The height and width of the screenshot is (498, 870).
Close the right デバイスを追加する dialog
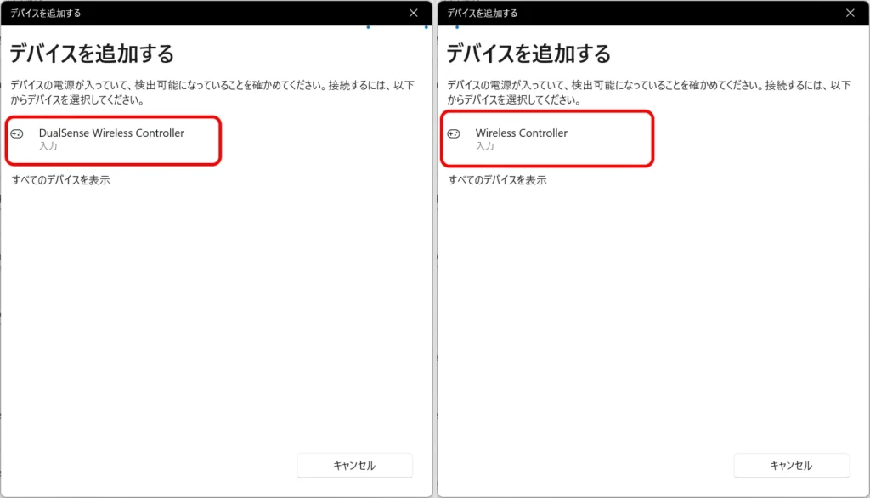[x=850, y=13]
